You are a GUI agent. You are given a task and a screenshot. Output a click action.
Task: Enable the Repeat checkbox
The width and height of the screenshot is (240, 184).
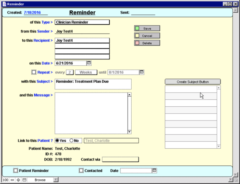tap(34, 72)
